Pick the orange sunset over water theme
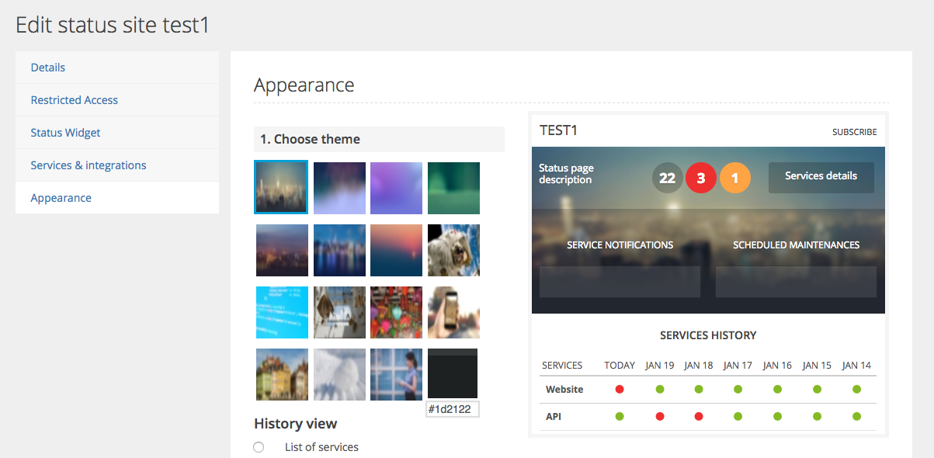 point(397,250)
